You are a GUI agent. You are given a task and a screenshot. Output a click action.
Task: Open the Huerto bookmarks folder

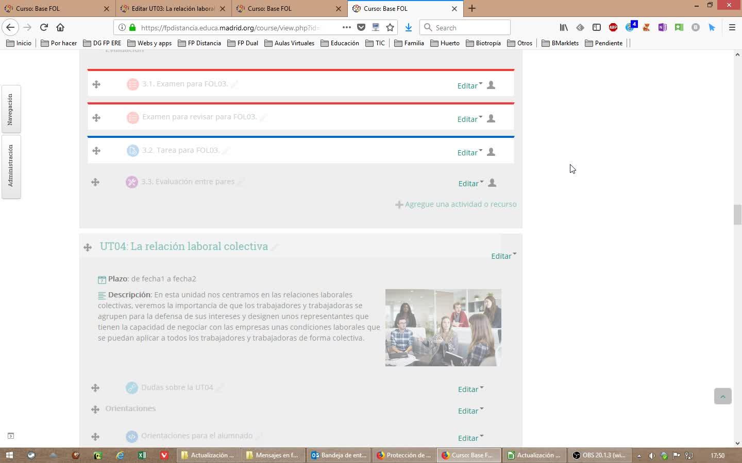tap(445, 43)
